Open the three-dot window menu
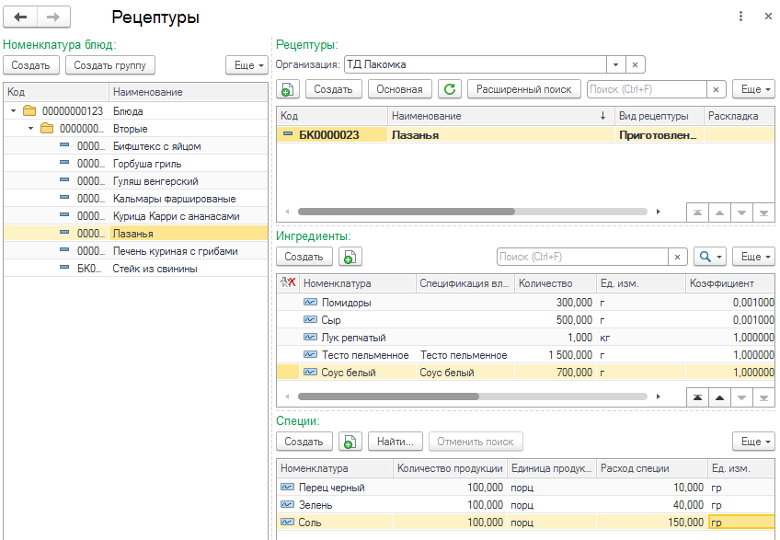This screenshot has width=780, height=540. [x=741, y=17]
